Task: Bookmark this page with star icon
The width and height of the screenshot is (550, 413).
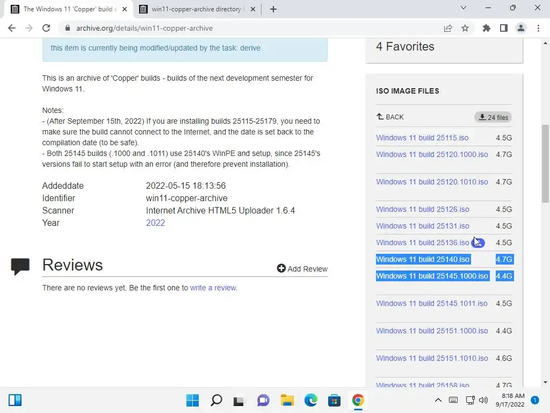Action: click(465, 28)
